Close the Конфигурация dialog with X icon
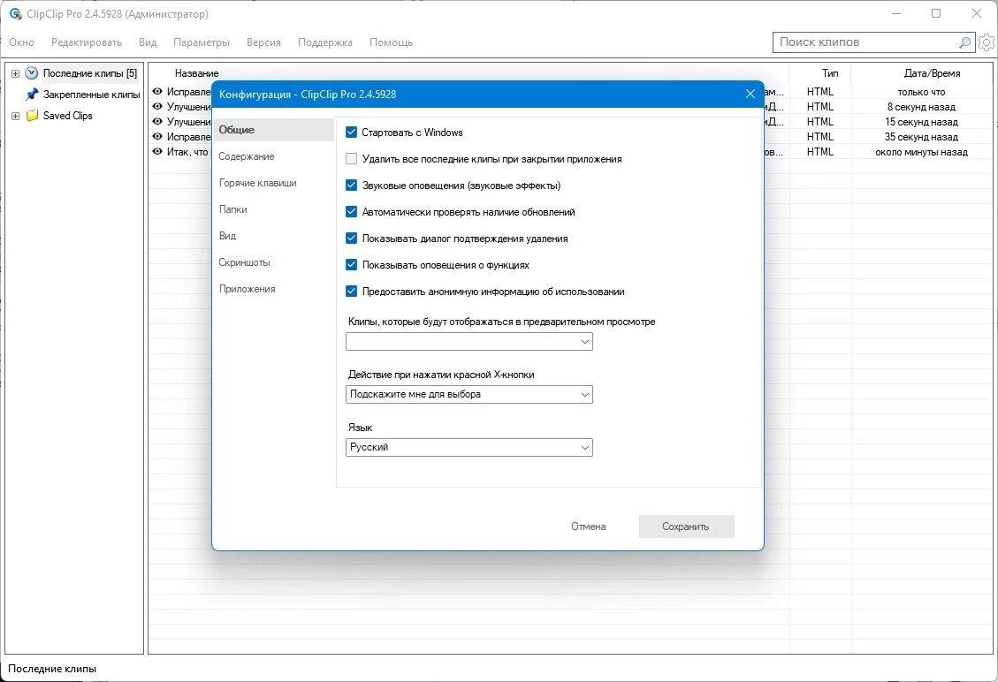998x682 pixels. pos(750,95)
